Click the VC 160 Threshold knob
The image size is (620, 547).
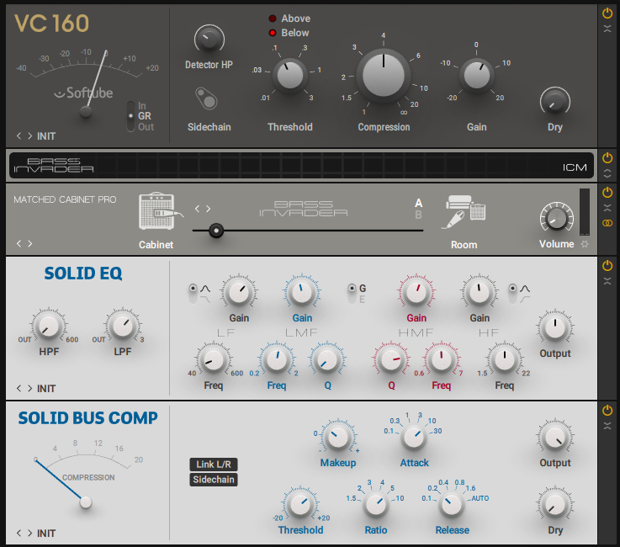point(290,76)
